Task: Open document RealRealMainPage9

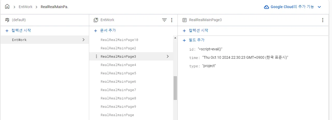Action: (x=118, y=106)
